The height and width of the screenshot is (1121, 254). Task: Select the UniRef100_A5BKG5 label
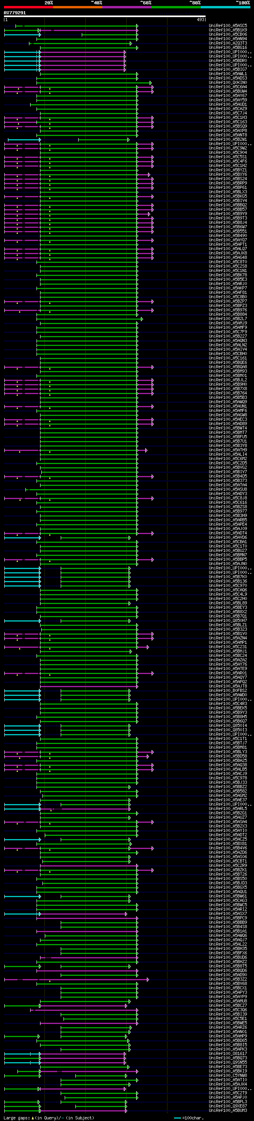pyautogui.click(x=228, y=196)
